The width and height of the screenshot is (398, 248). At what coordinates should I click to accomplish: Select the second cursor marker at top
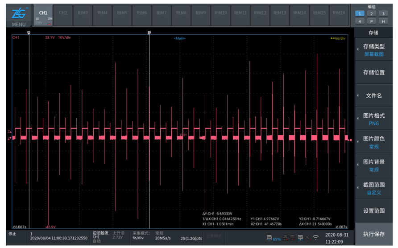tap(149, 33)
